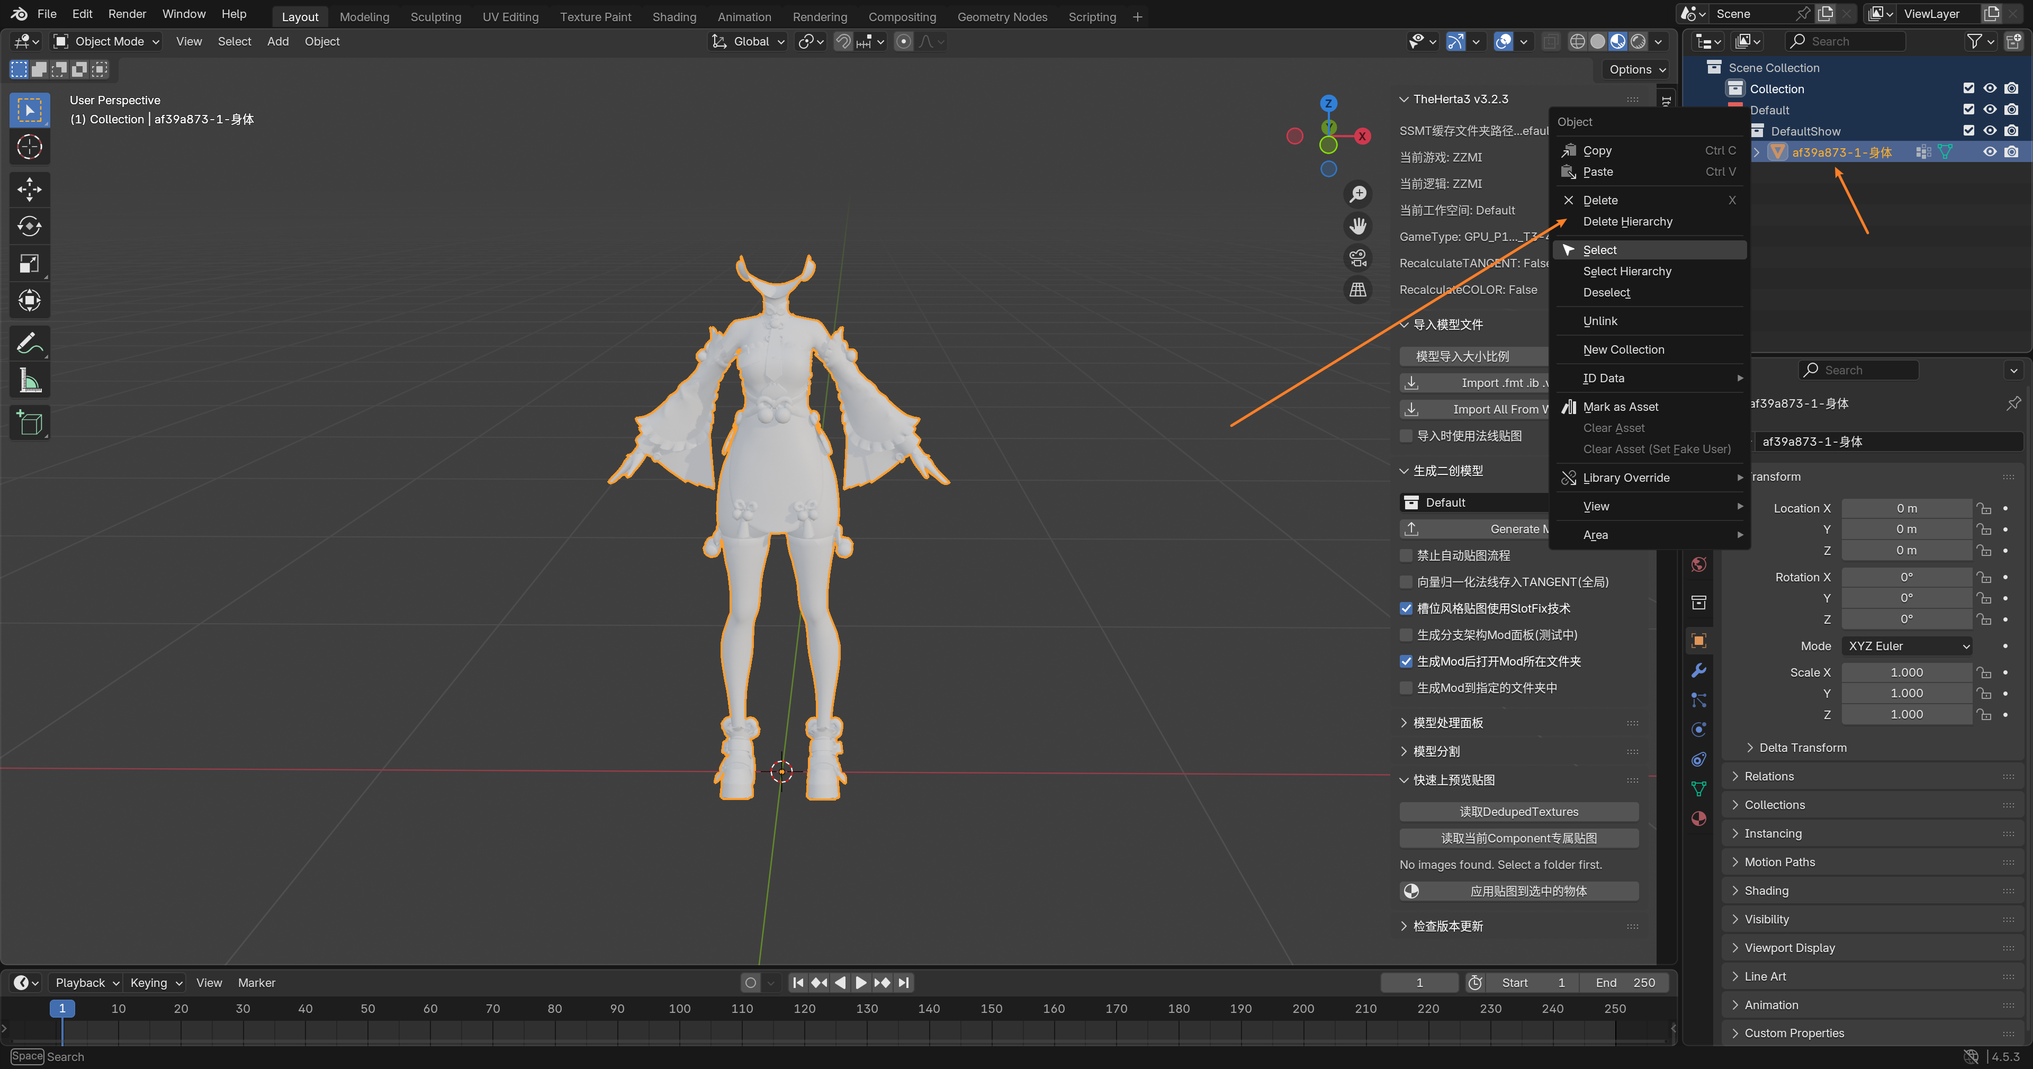The width and height of the screenshot is (2033, 1069).
Task: Switch to the Sculpting workspace tab
Action: 436,16
